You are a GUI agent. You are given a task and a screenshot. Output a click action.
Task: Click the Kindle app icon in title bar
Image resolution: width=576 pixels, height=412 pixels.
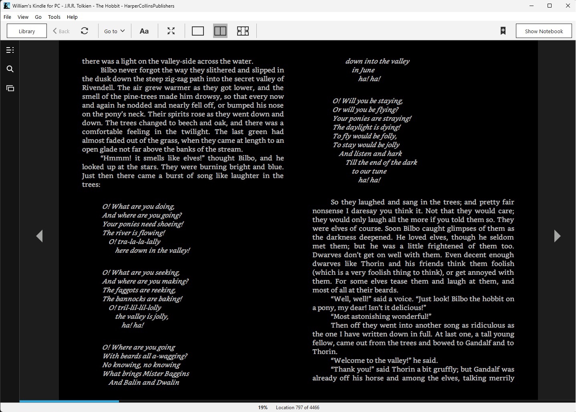click(6, 6)
